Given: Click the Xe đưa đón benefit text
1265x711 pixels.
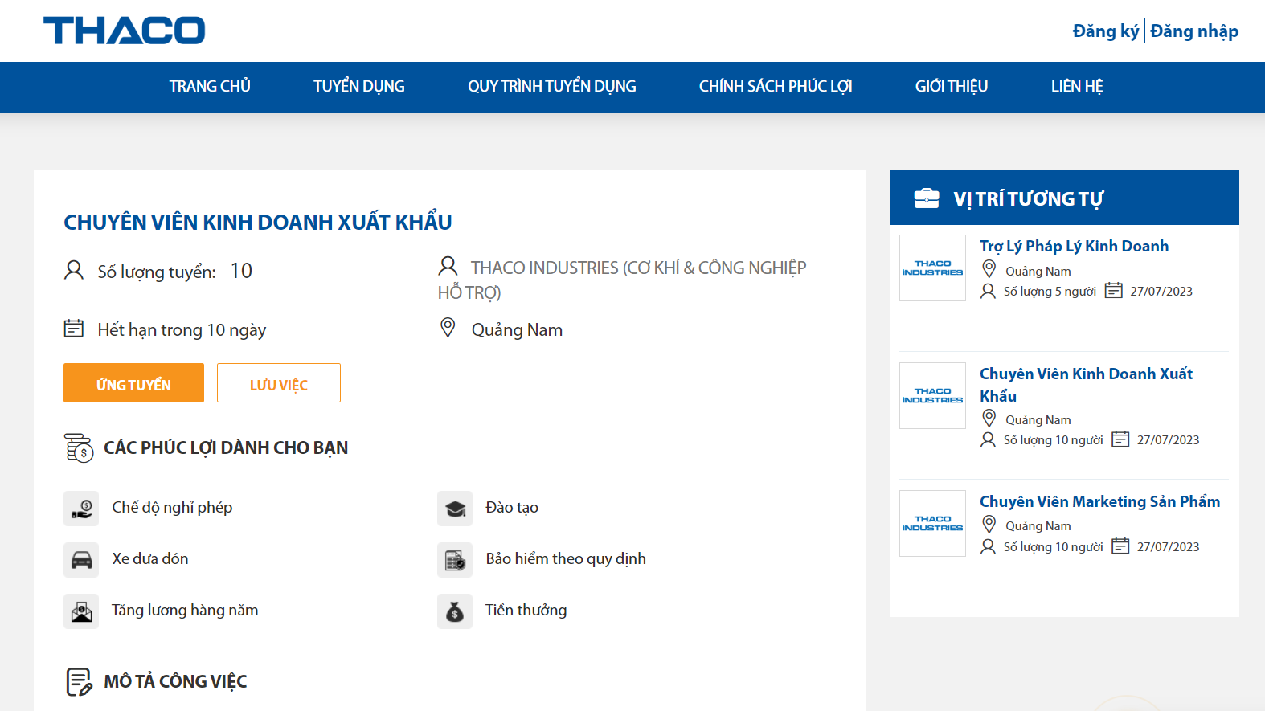Looking at the screenshot, I should click(150, 558).
